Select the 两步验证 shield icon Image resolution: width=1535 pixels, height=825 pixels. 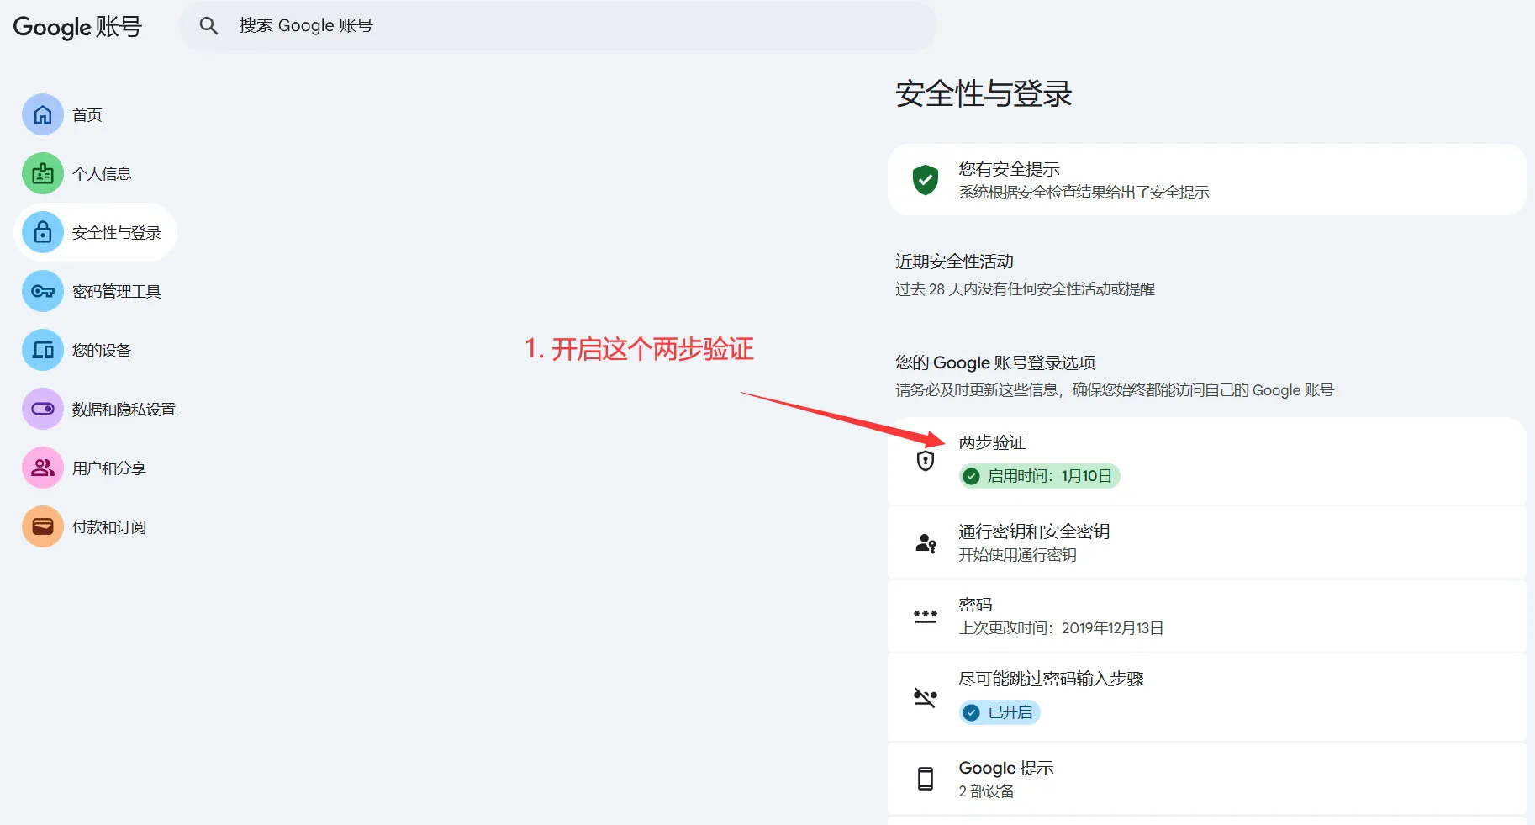926,460
